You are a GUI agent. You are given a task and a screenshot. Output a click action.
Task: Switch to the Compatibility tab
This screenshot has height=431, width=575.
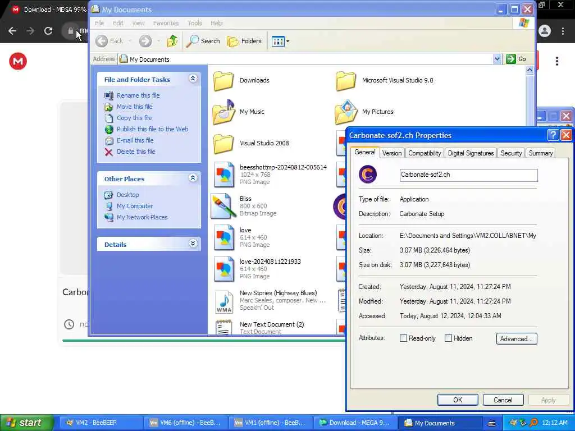point(425,153)
